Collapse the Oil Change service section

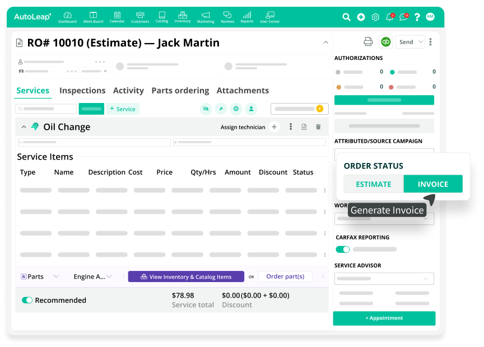(24, 127)
